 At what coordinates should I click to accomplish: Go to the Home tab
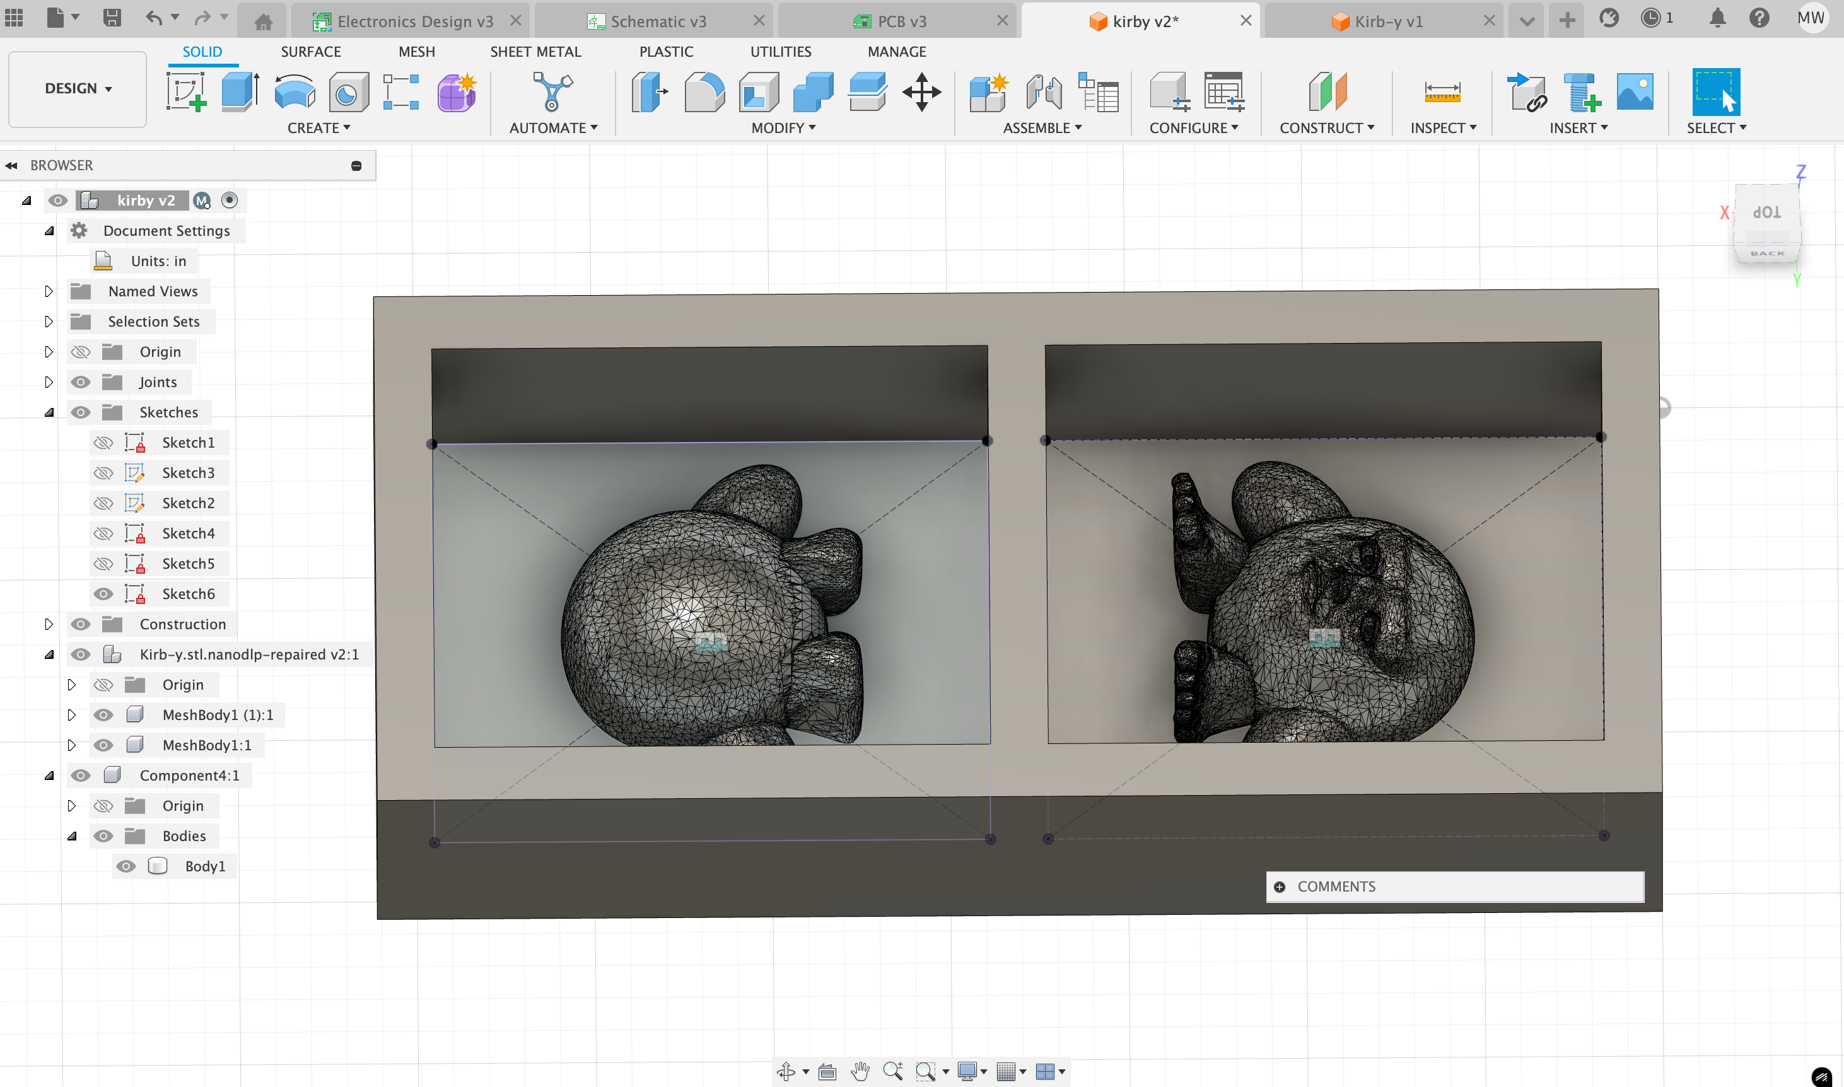[263, 21]
